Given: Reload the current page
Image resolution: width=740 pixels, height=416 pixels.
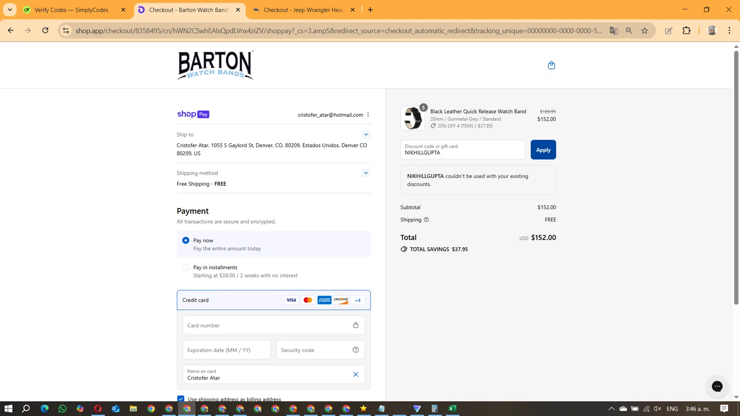Looking at the screenshot, I should pos(45,31).
